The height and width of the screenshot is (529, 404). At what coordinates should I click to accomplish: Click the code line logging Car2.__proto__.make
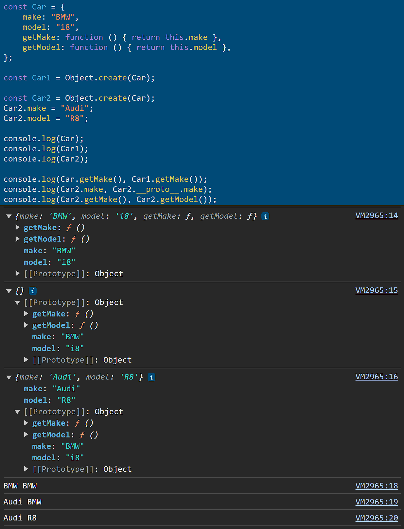pyautogui.click(x=108, y=189)
